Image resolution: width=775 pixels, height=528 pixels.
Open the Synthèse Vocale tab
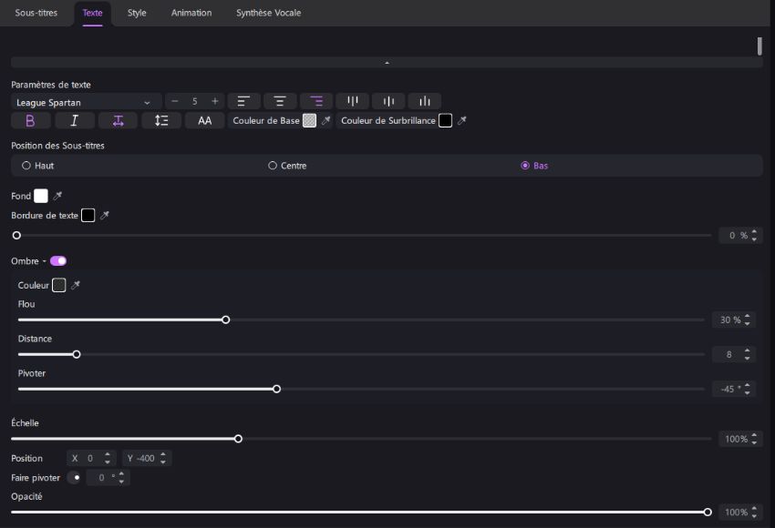click(268, 13)
